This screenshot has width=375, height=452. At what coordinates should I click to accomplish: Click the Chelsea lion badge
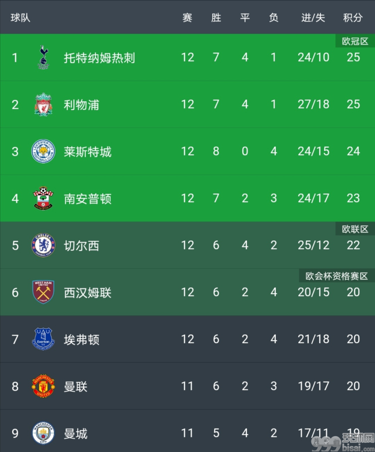43,245
